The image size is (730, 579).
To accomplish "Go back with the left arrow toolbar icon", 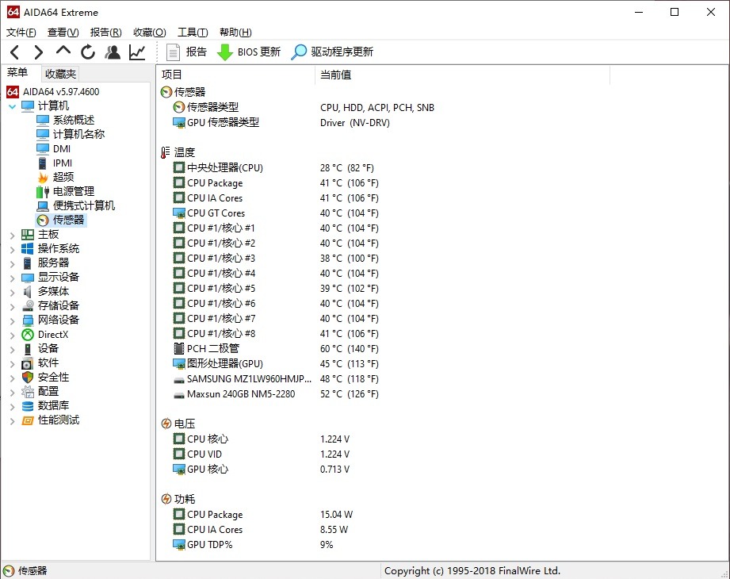I will pyautogui.click(x=14, y=52).
